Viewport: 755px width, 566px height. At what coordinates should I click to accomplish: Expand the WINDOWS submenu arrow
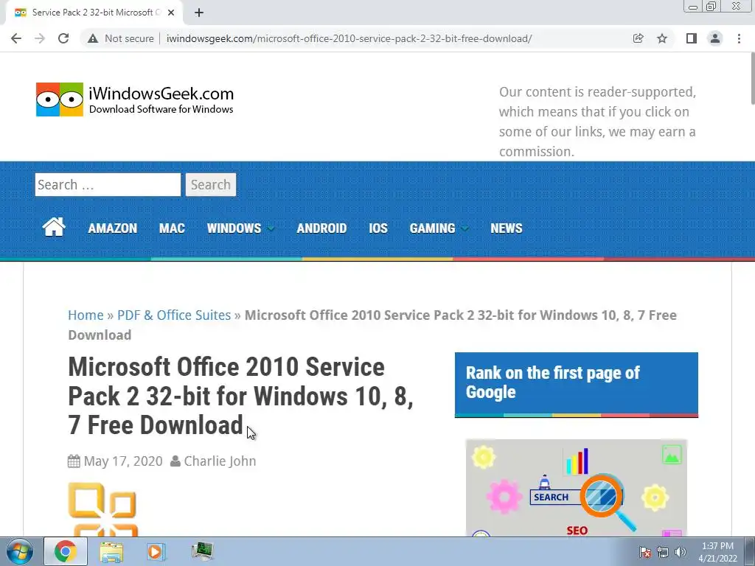click(271, 228)
